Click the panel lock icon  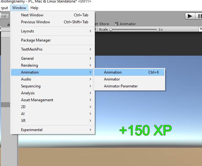[x=8, y=24]
